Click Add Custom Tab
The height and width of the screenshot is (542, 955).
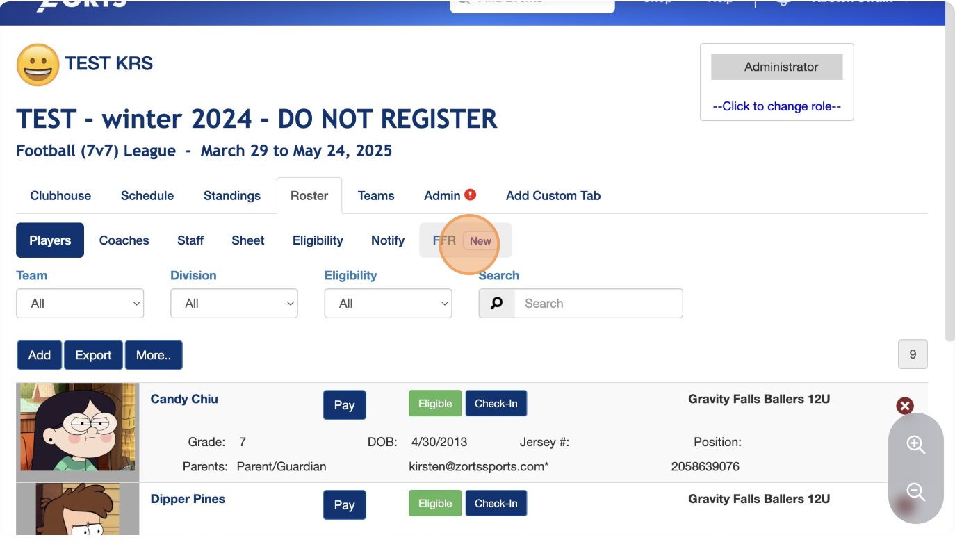[553, 196]
